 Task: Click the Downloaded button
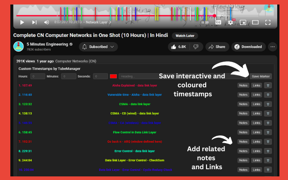248,47
